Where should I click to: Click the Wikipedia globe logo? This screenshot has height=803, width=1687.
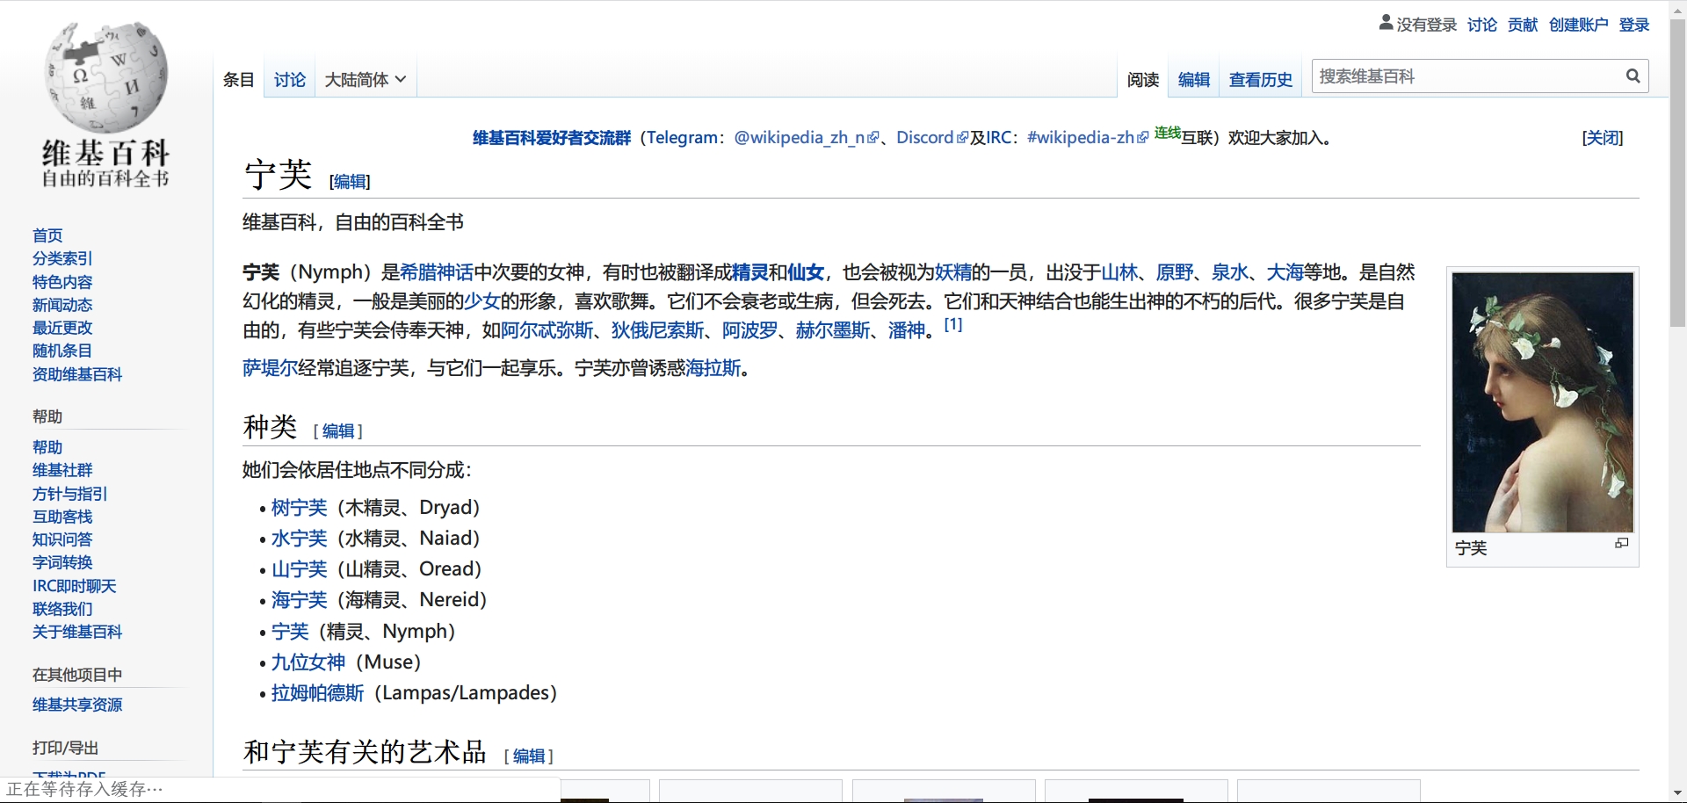105,78
